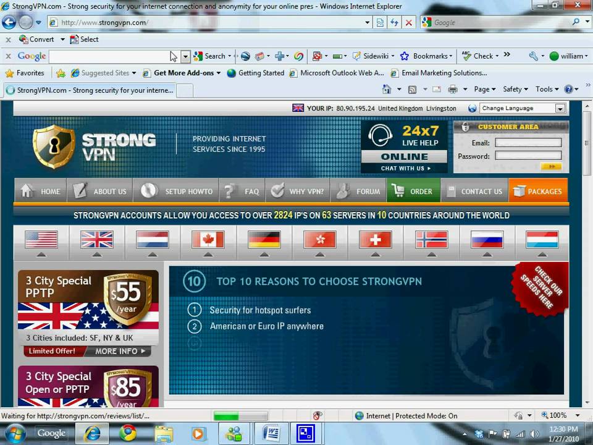Click the vertical scrollbar thumb
Screen dimensions: 593x445
click(586, 143)
